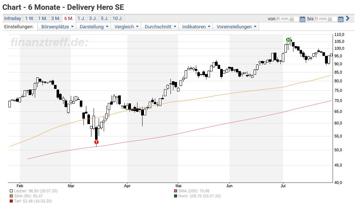Screen dimensions: 358x209
Task: Focus the 'bis' end date field
Action: click(326, 19)
